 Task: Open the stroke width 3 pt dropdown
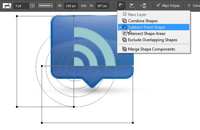click(x=32, y=6)
